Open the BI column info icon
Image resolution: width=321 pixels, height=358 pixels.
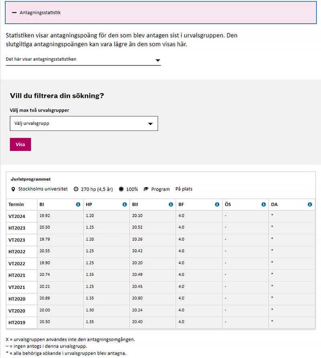click(79, 204)
